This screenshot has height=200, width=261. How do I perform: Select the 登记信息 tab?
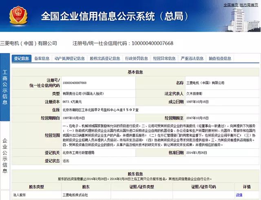click(22, 59)
